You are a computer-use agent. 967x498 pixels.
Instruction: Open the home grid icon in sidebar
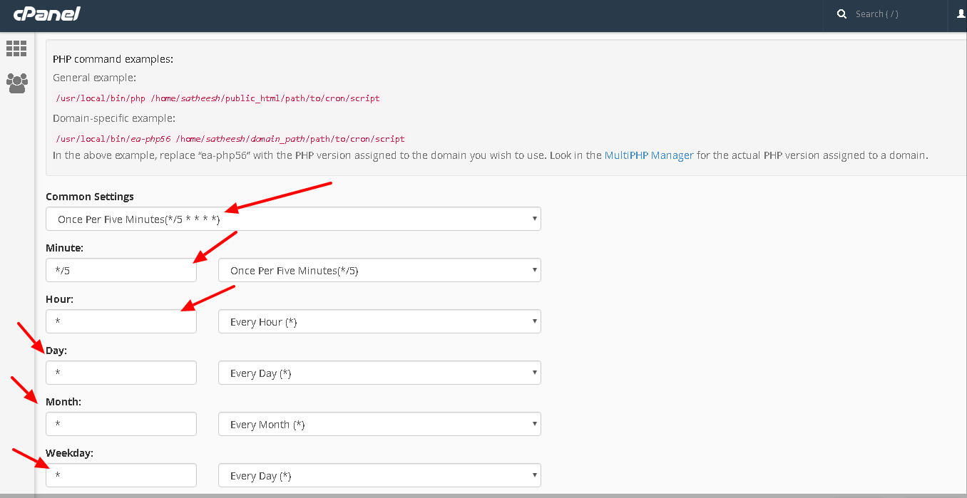coord(16,48)
